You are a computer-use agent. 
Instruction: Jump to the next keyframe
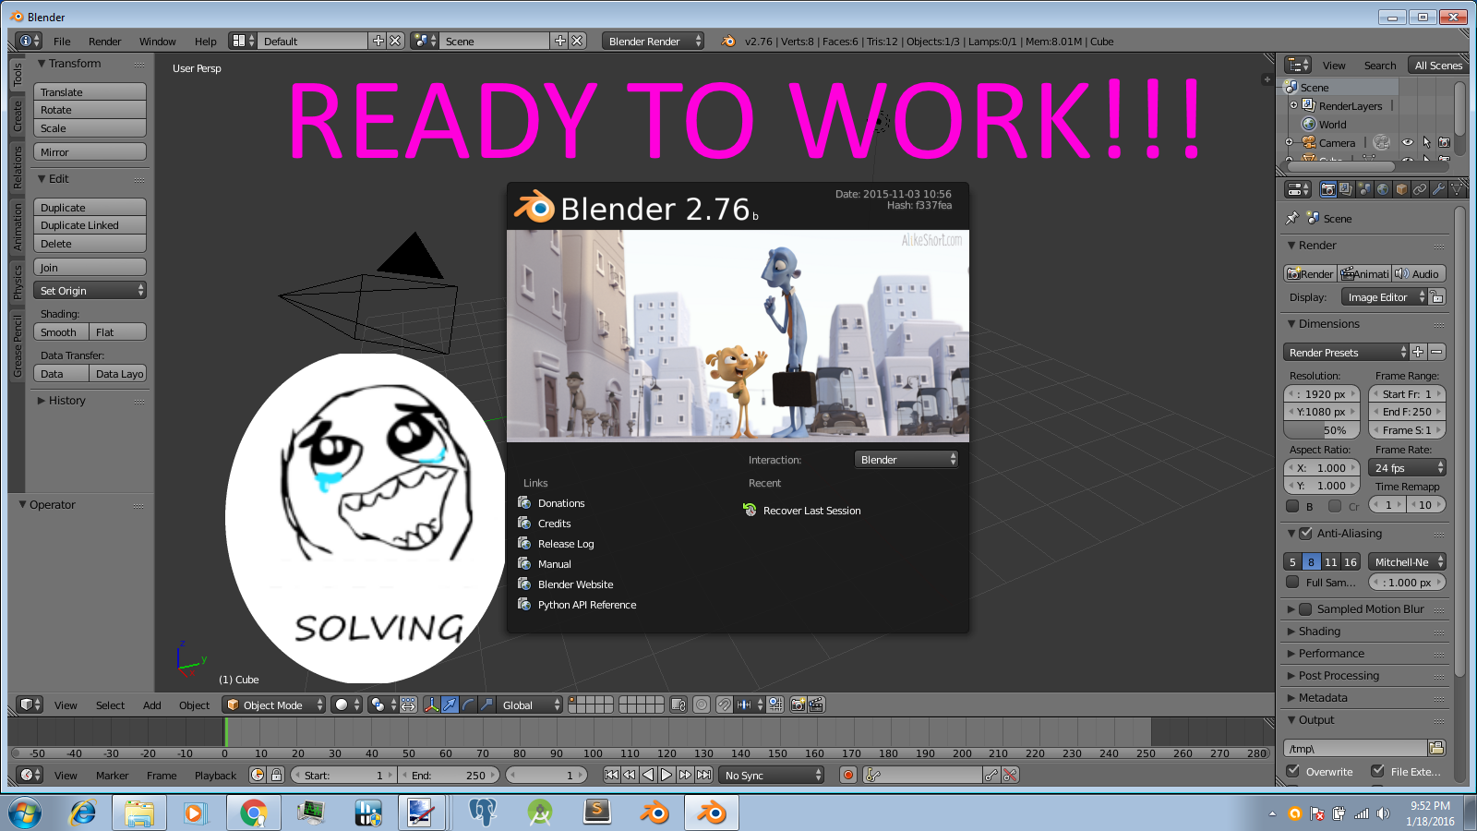click(x=685, y=775)
